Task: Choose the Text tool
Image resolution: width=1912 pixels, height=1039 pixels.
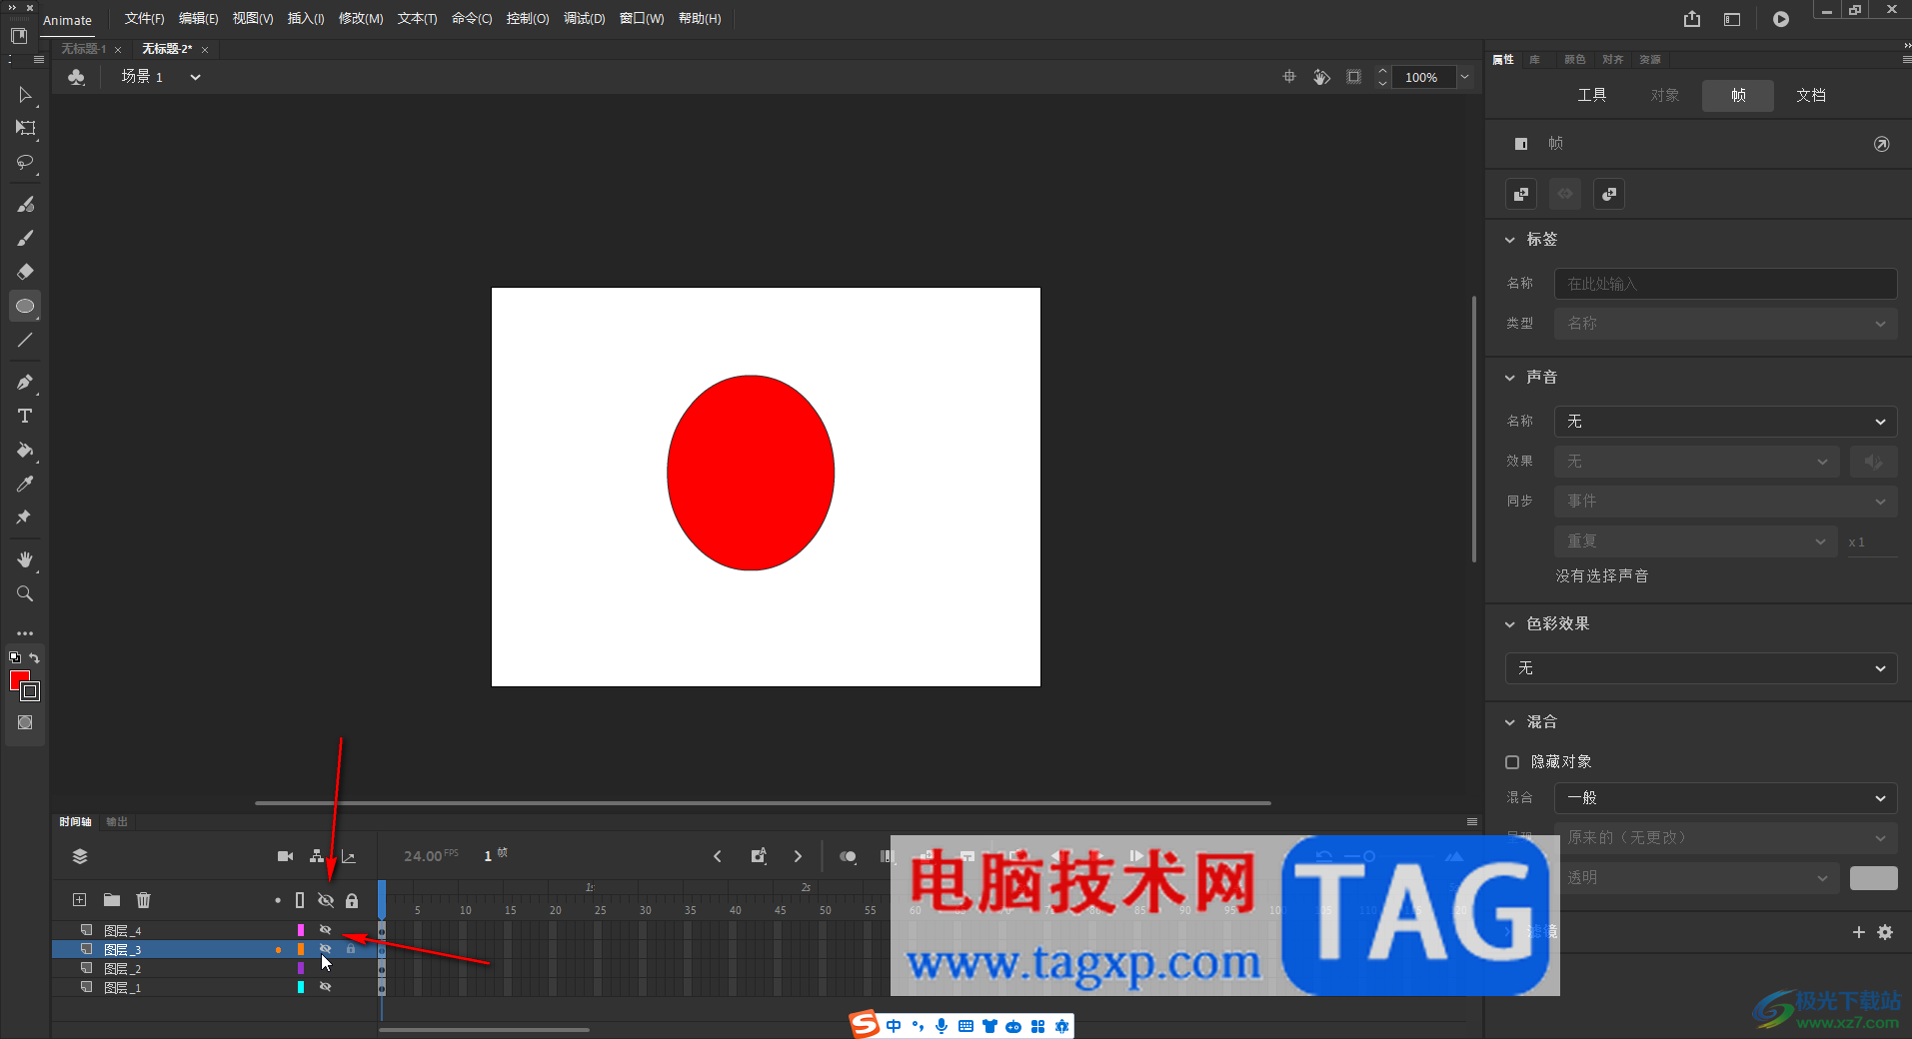Action: point(25,416)
